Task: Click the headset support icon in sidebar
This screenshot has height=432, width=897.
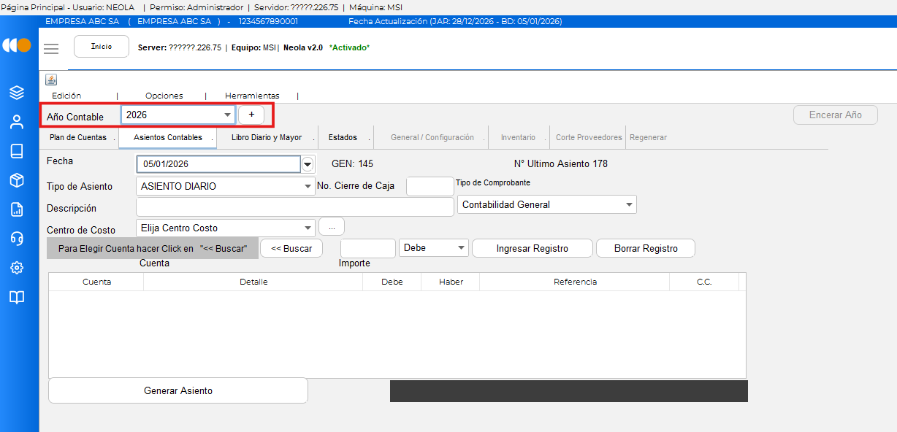Action: (17, 239)
